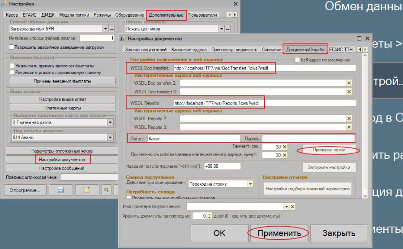Enable Разрешить аварийное завершение загрузки
Screen dimensions: 403x249
click(x=11, y=47)
